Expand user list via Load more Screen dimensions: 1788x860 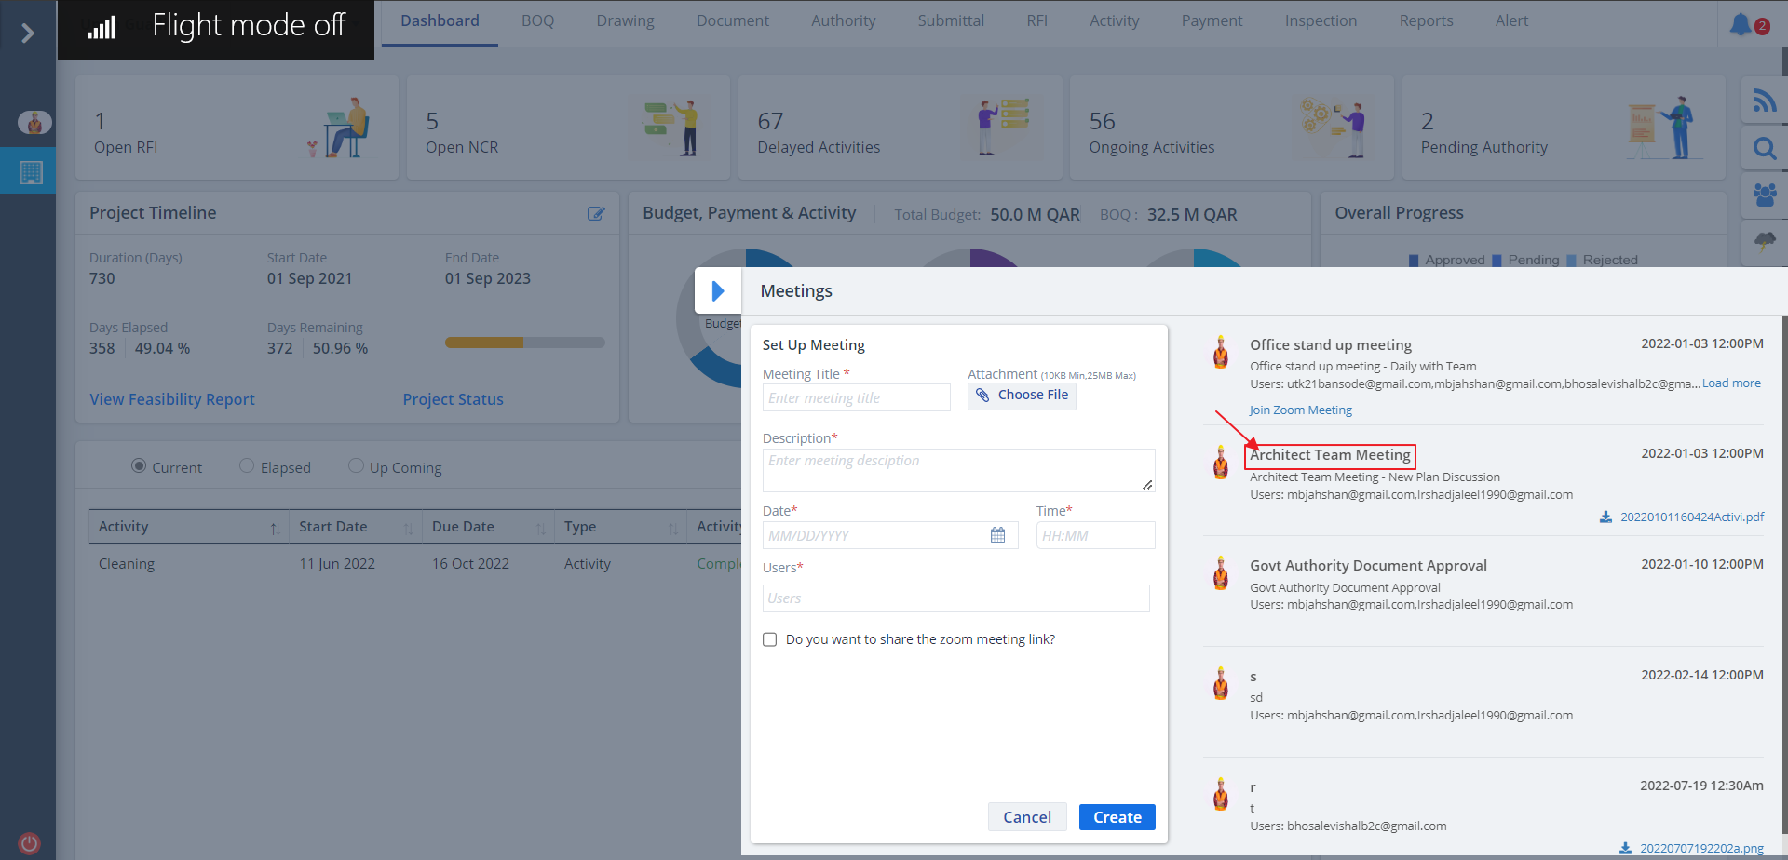point(1731,383)
